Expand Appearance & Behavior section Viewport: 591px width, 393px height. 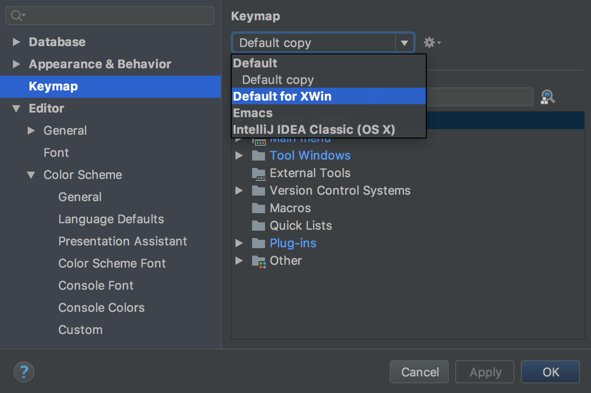click(17, 64)
